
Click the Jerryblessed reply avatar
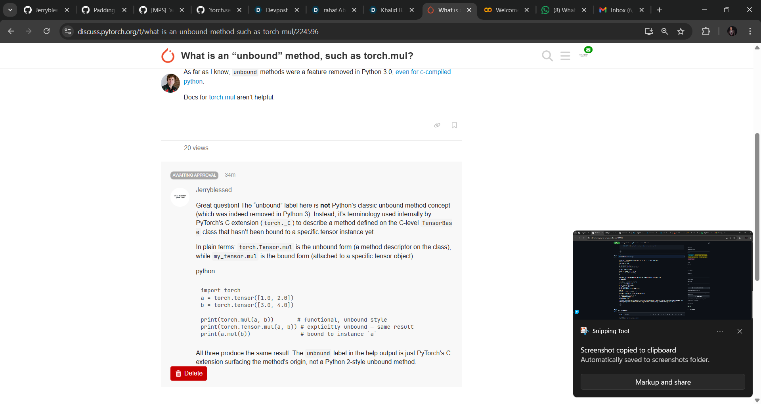point(180,197)
